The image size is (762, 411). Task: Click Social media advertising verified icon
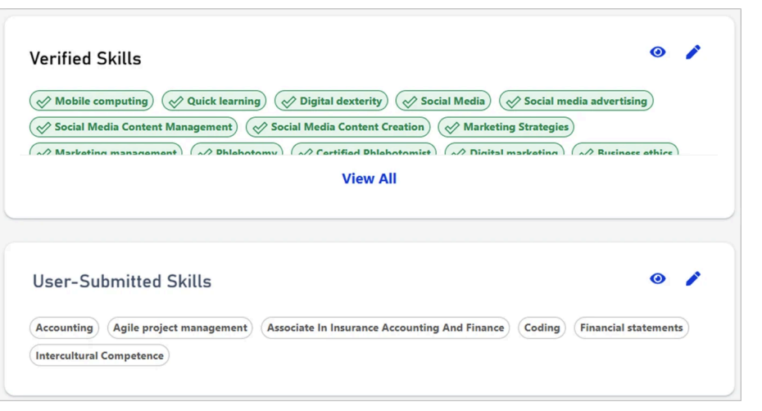tap(512, 102)
